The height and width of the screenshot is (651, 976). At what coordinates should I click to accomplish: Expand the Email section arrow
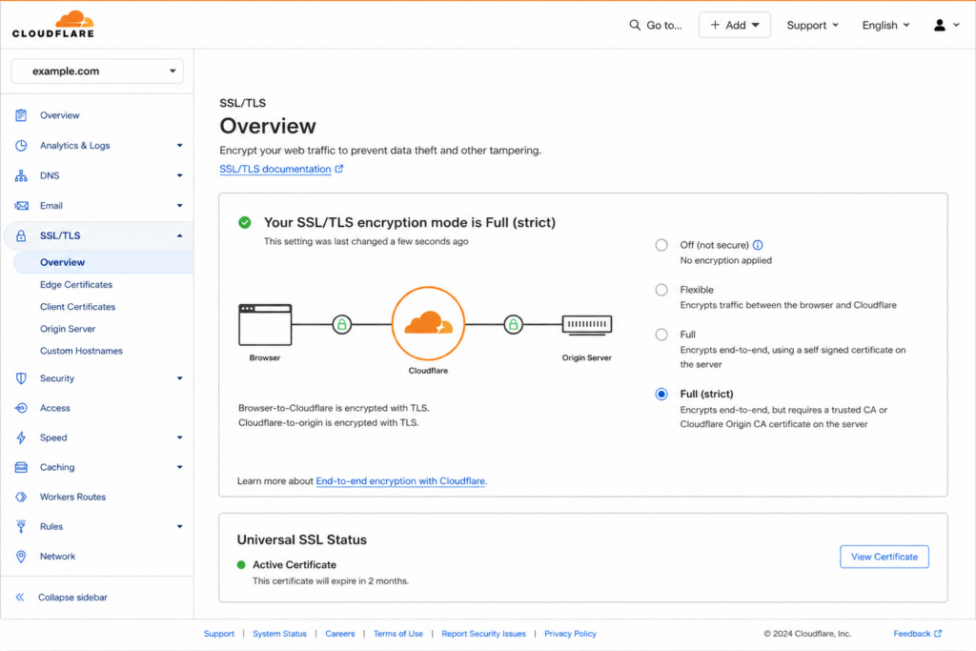180,205
